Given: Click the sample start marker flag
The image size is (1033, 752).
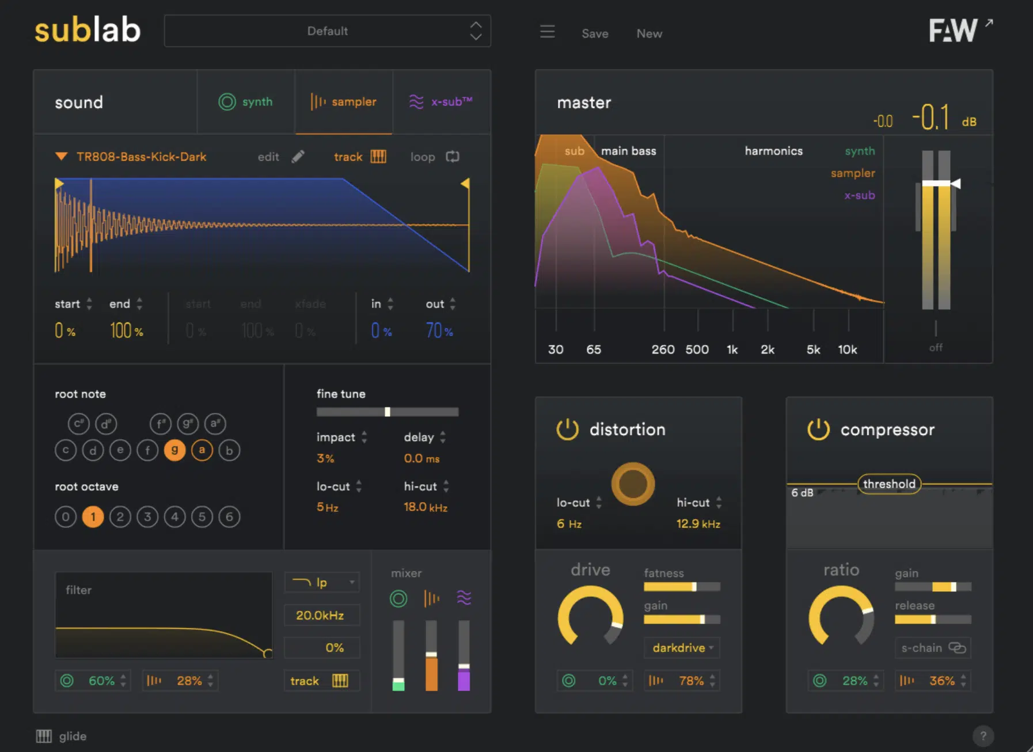Looking at the screenshot, I should [59, 183].
